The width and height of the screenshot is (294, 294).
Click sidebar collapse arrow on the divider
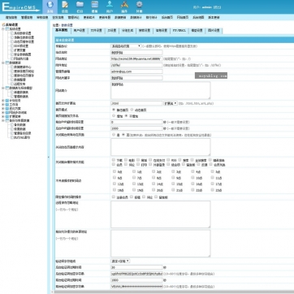click(x=49, y=157)
